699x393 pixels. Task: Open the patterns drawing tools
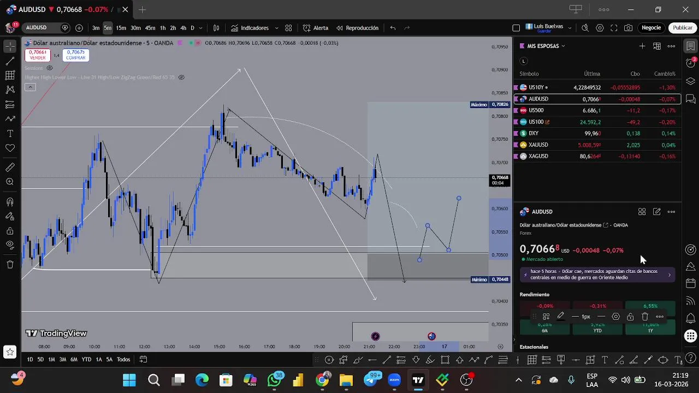point(10,90)
